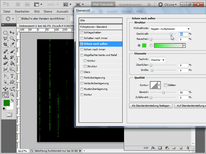
Task: Select the 3D Object Rotate tool
Action: (5, 89)
